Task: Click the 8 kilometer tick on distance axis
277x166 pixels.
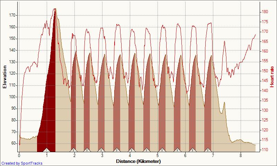Action: 241,156
